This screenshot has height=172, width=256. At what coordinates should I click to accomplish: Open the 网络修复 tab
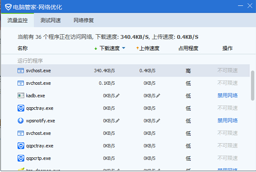pos(83,20)
